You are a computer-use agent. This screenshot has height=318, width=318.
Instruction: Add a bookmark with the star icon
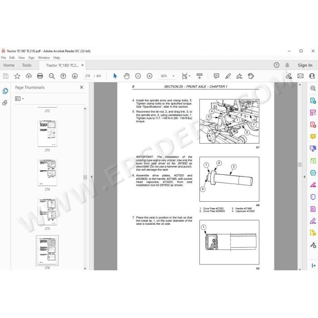coord(17,76)
